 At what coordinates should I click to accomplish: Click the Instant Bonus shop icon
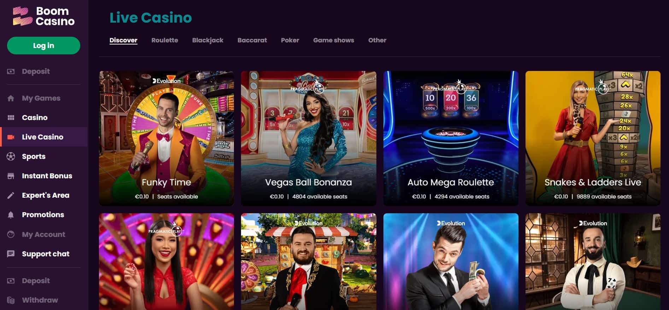pos(11,176)
